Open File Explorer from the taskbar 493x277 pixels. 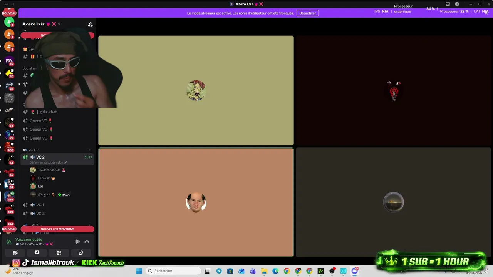tap(264, 271)
